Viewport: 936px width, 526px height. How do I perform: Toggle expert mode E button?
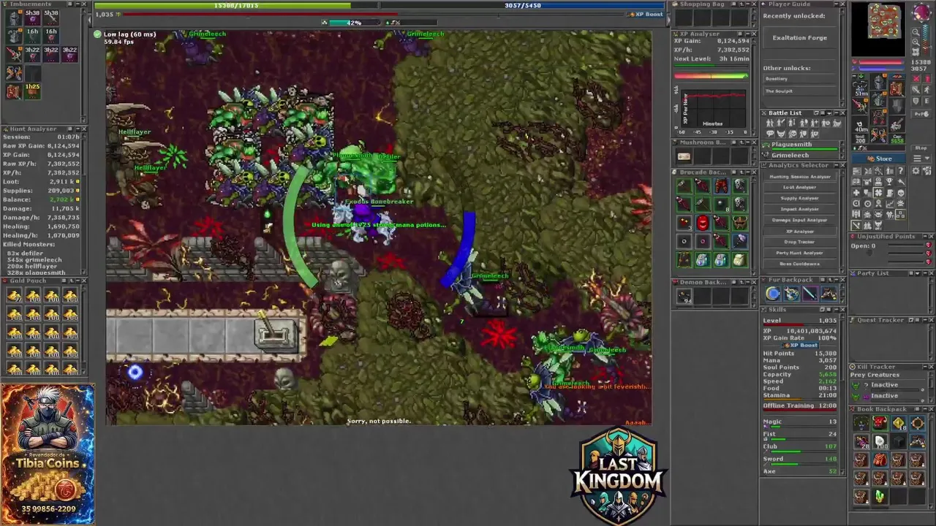(x=927, y=101)
